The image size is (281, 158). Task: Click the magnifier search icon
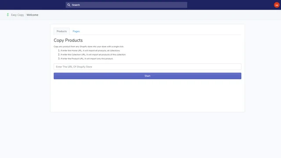[x=68, y=5]
